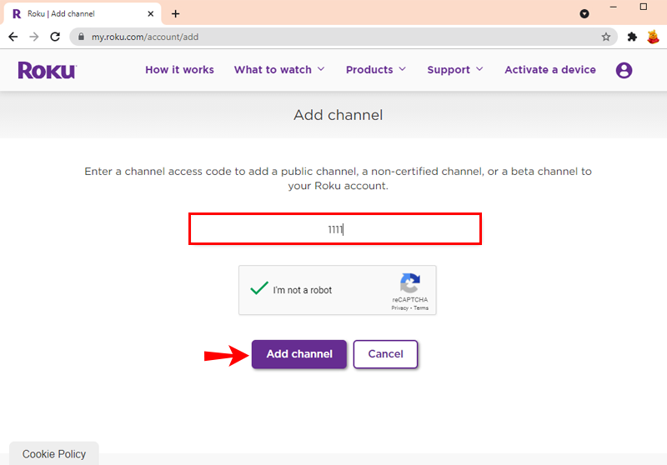Go back to the previous page
Screen dimensions: 667x465
click(13, 37)
